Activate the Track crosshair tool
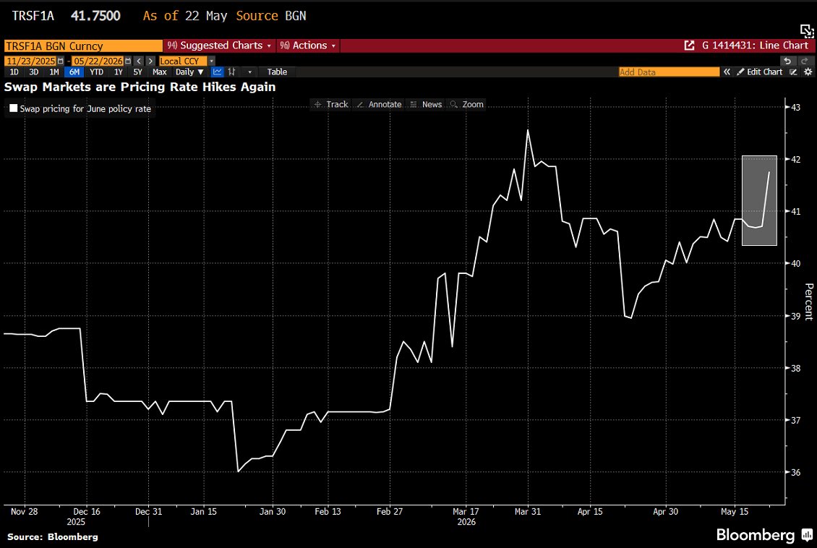 click(331, 104)
